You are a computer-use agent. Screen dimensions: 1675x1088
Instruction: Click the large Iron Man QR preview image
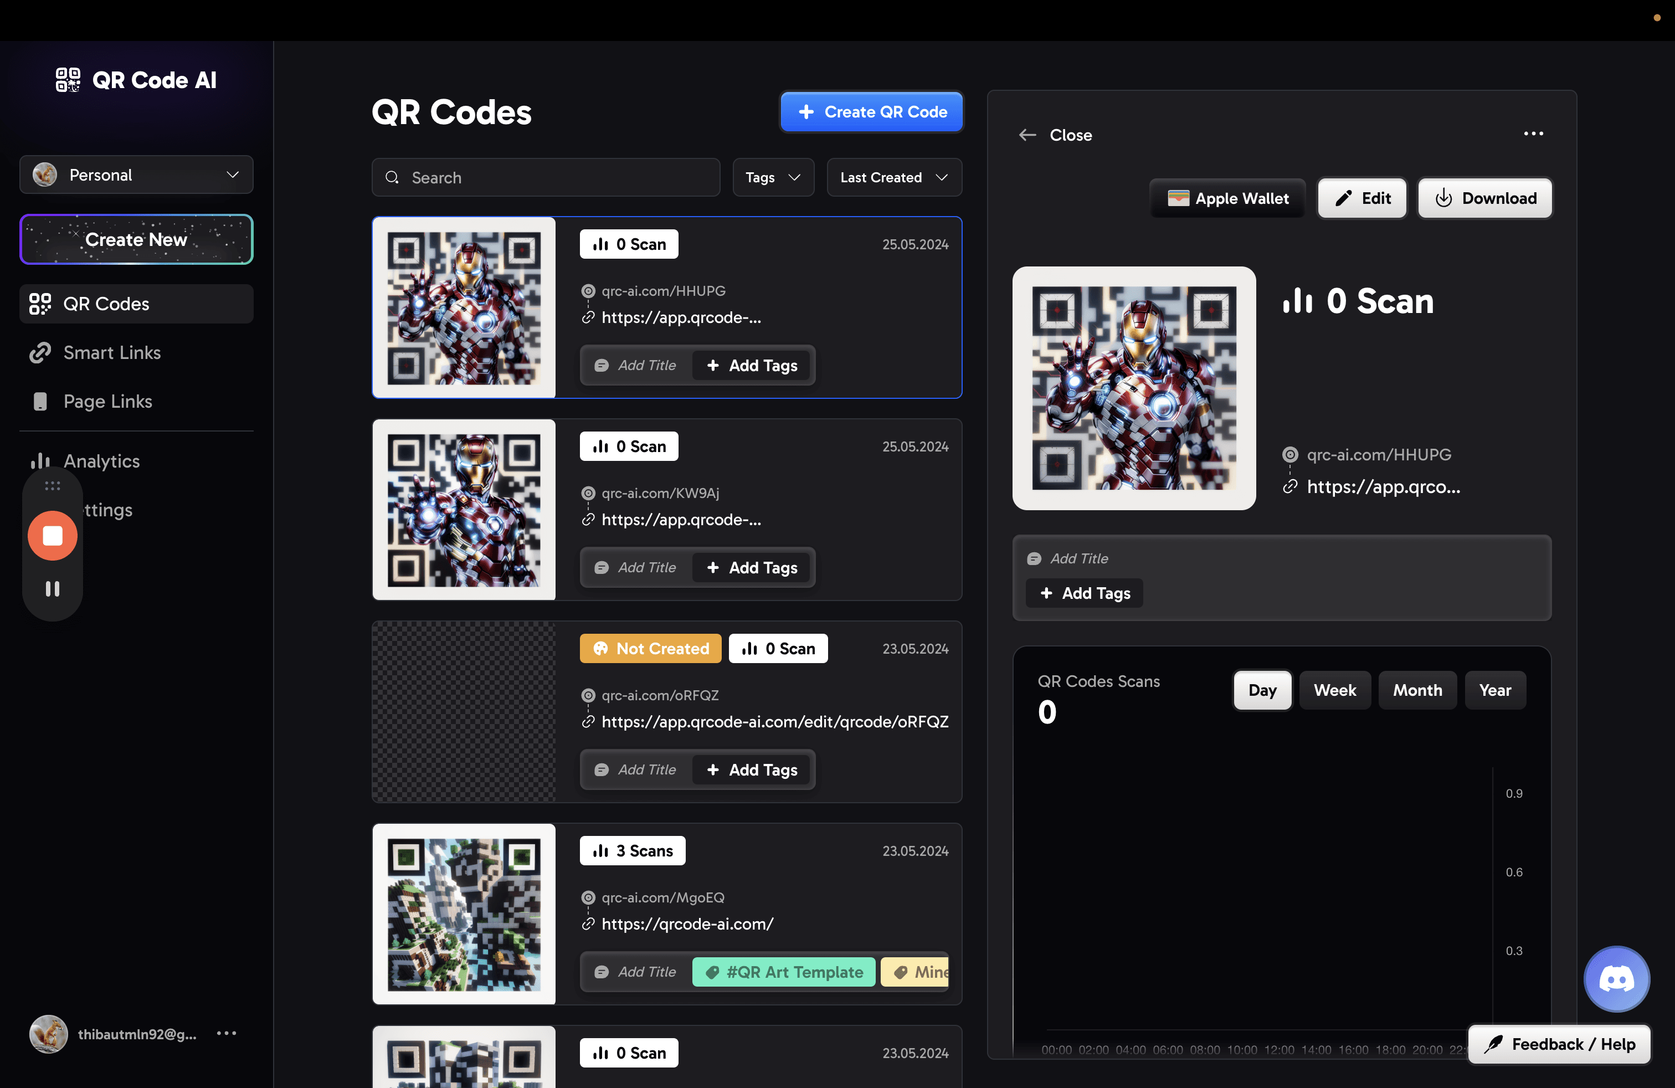1134,388
